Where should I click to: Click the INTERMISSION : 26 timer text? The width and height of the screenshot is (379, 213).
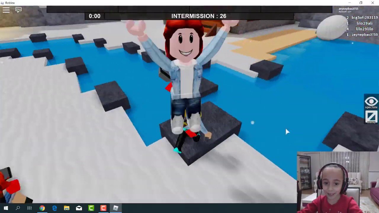199,16
